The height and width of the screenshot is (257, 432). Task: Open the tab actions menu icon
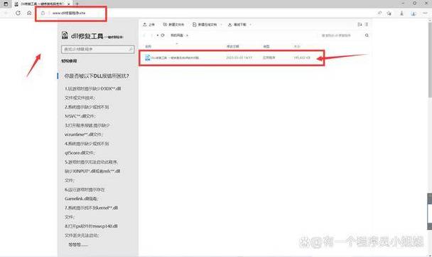click(x=6, y=4)
